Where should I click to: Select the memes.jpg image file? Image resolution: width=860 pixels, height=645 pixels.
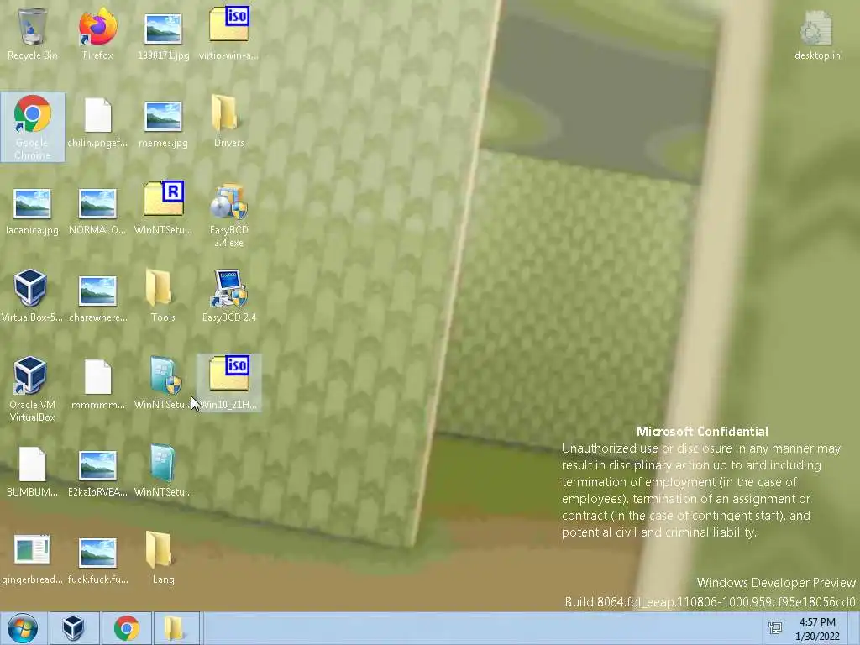pos(163,124)
